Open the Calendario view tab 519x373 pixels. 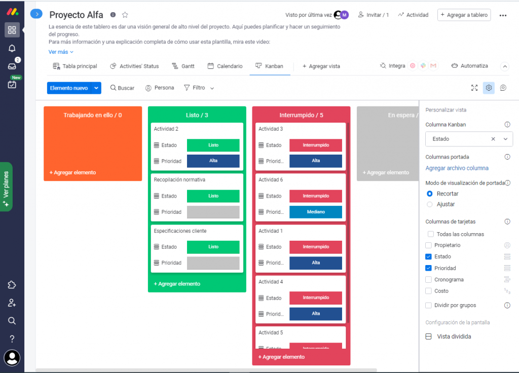point(225,66)
